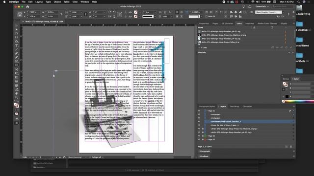Open the Essentials workspace dropdown
The height and width of the screenshot is (176, 314).
tap(262, 6)
